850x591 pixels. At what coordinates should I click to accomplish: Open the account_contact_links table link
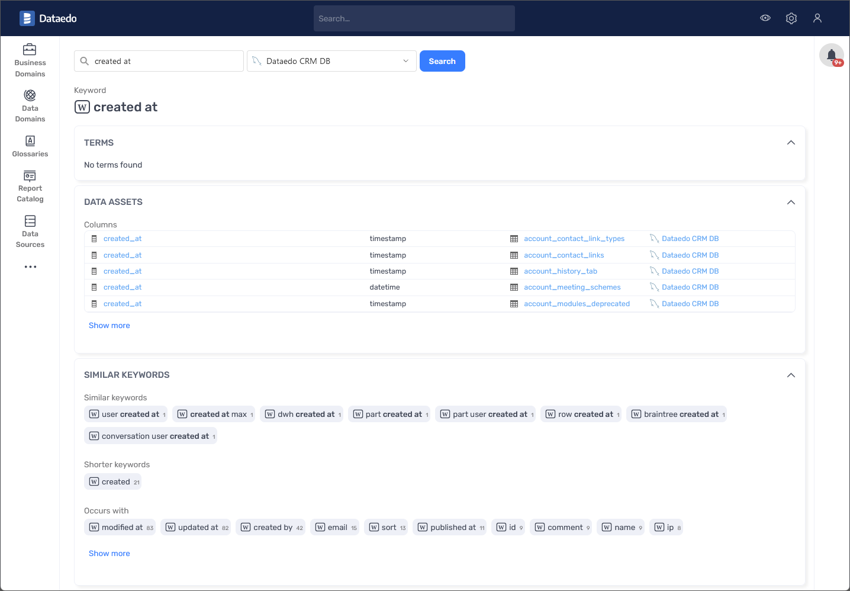(564, 255)
